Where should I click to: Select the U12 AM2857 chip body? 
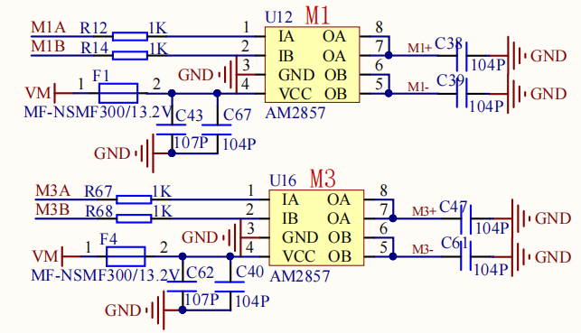(x=312, y=64)
